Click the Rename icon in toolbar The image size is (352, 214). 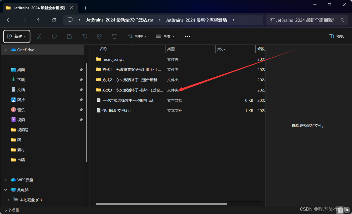click(x=84, y=36)
